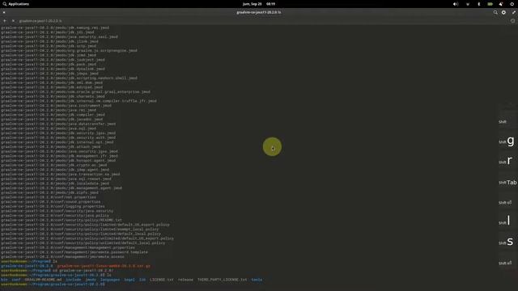The image size is (518, 291).
Task: Click the 'include' directory in ls output
Action: pyautogui.click(x=74, y=280)
